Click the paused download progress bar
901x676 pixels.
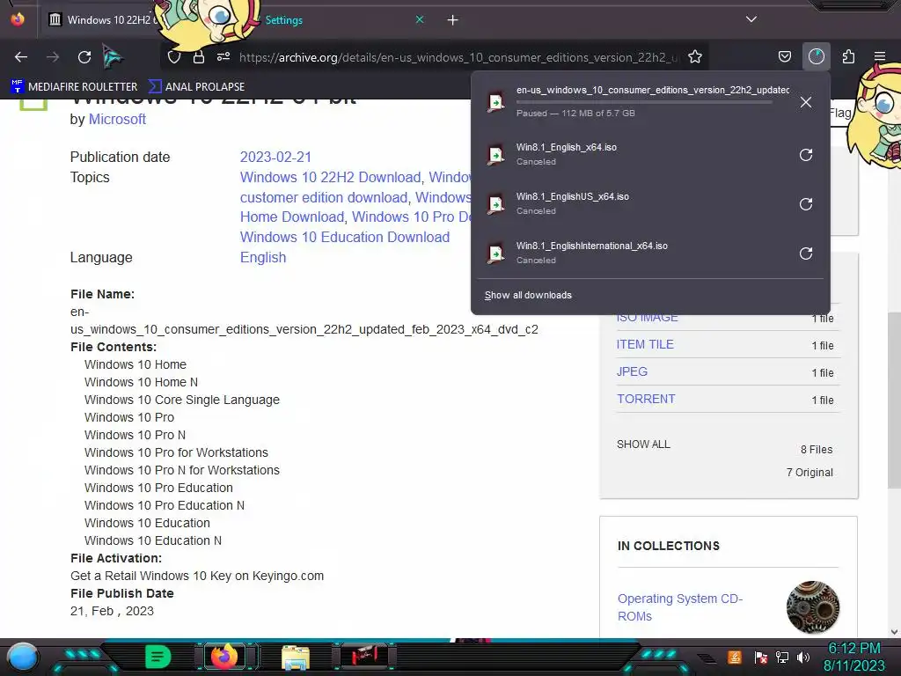pos(644,102)
